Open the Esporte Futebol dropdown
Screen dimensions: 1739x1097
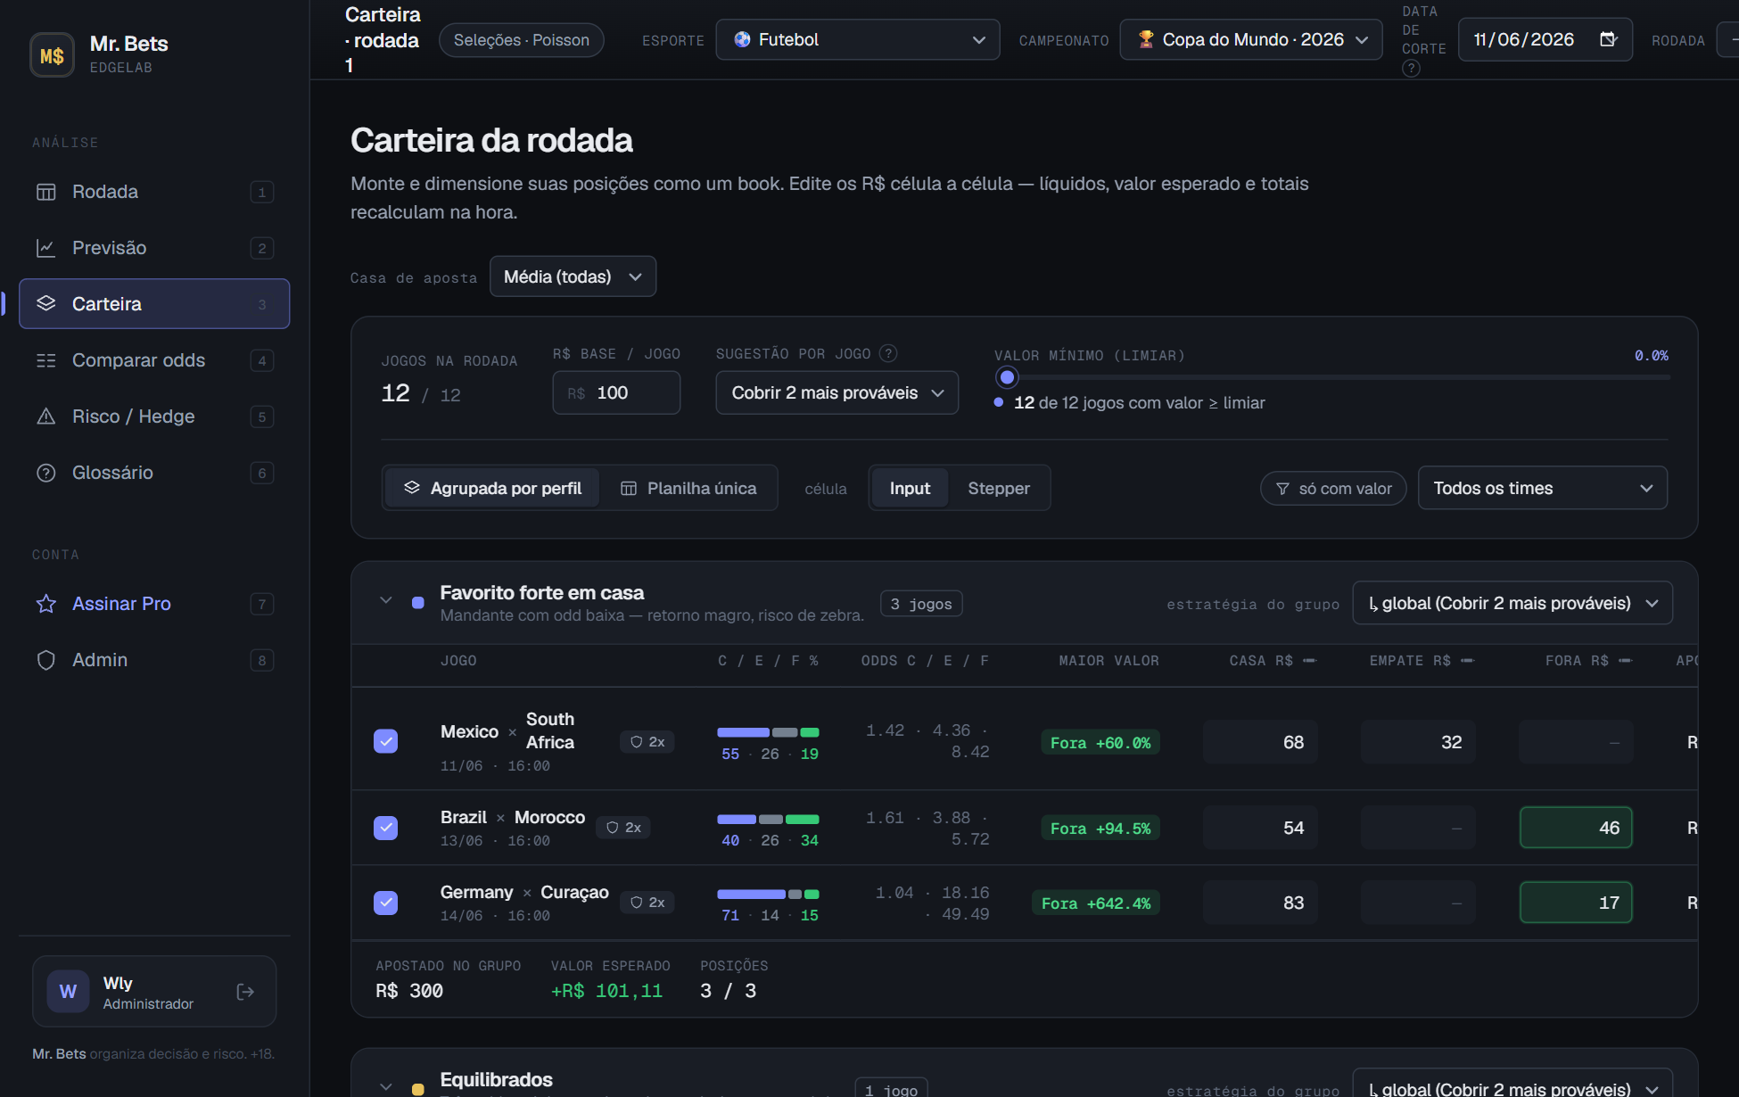tap(858, 39)
